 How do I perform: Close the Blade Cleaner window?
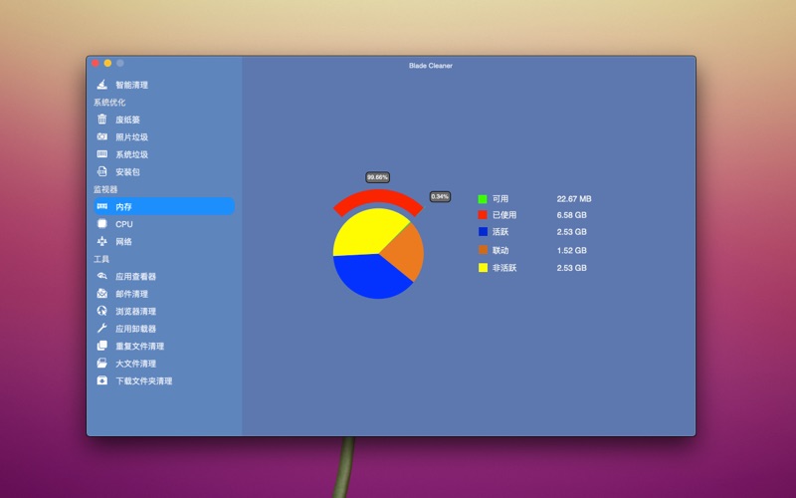pos(96,63)
